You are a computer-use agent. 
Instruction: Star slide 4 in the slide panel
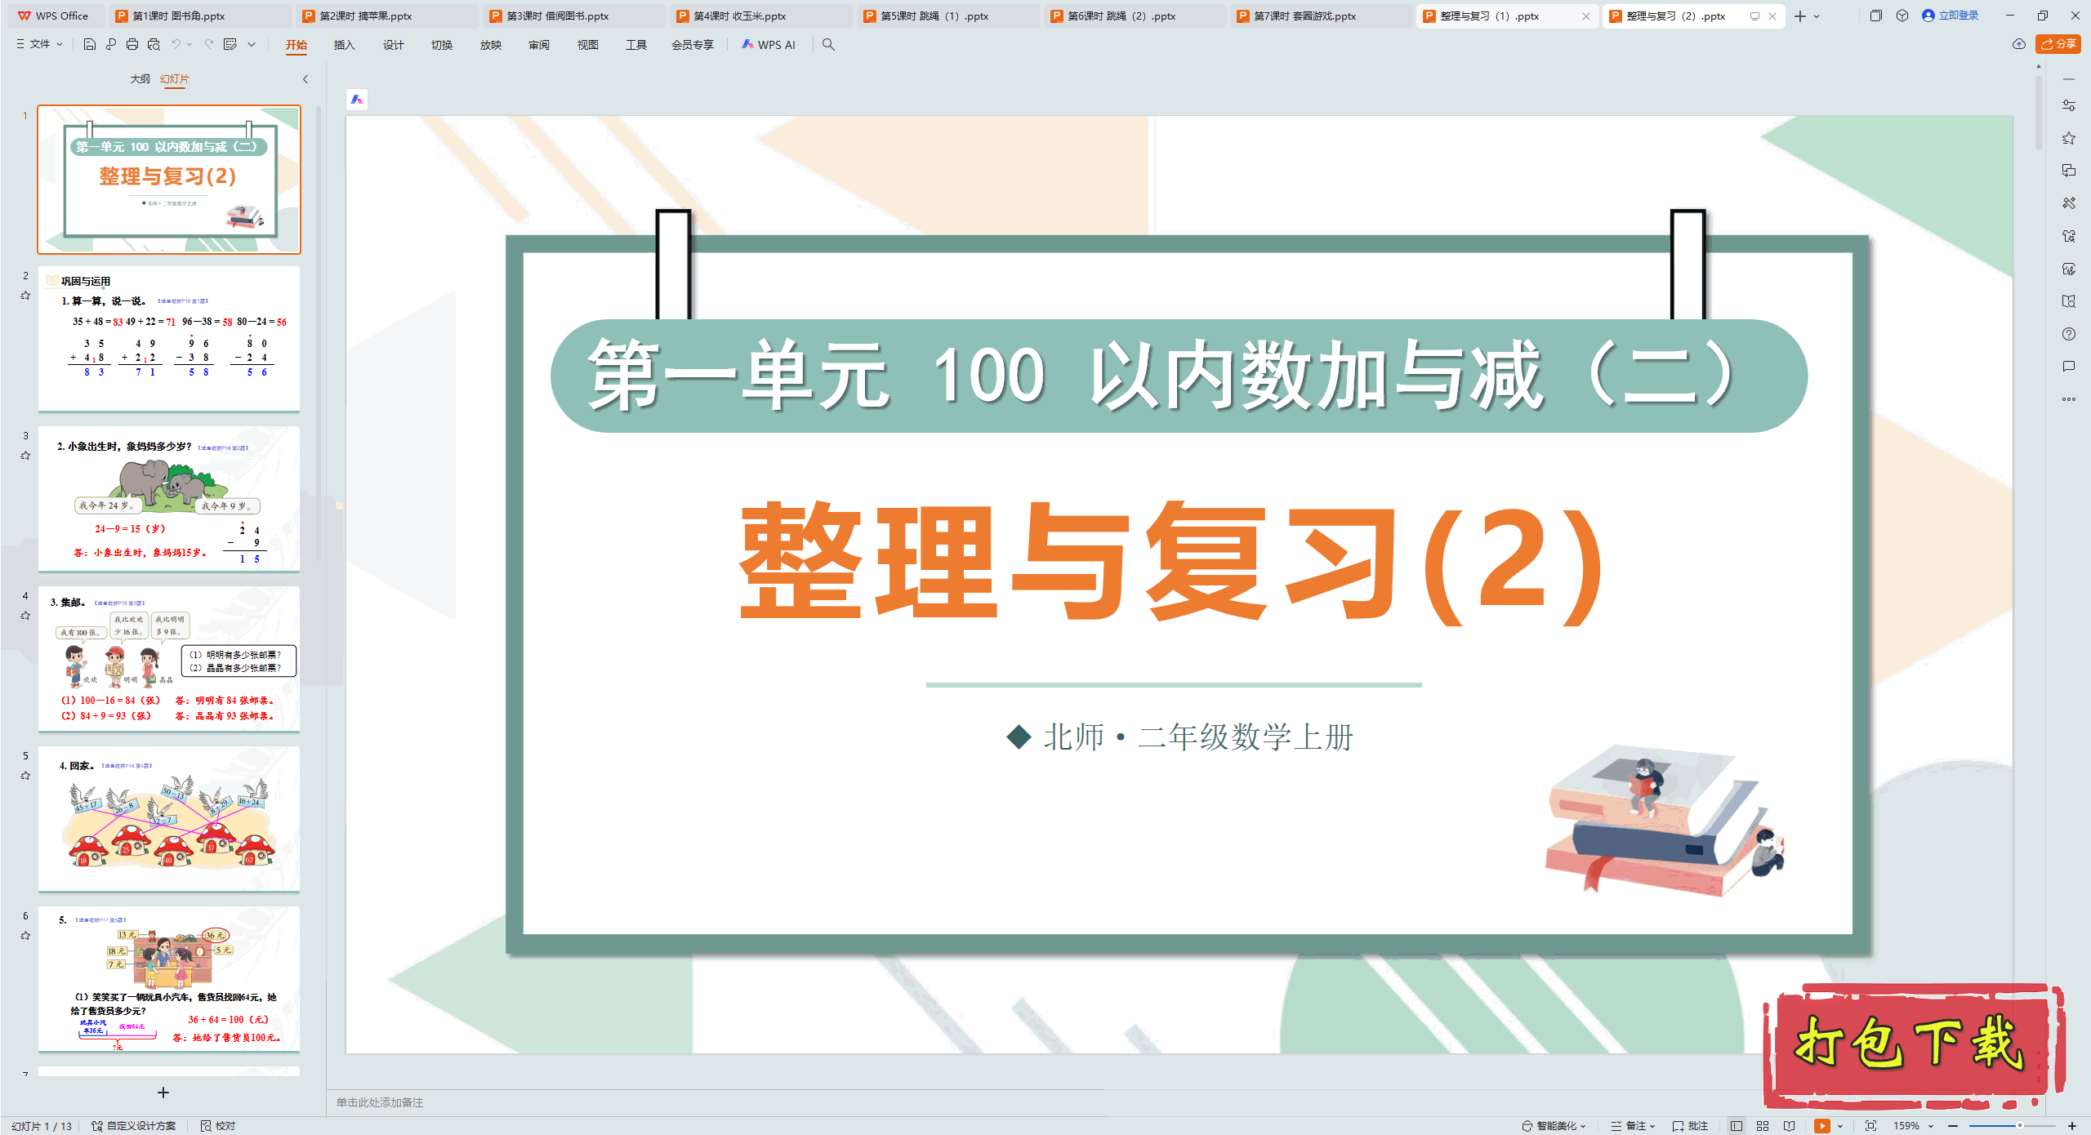tap(25, 616)
